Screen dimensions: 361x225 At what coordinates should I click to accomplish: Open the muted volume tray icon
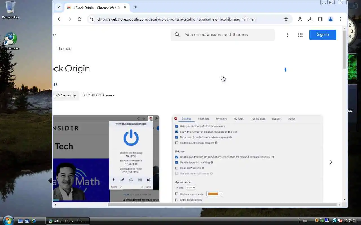coord(340,220)
